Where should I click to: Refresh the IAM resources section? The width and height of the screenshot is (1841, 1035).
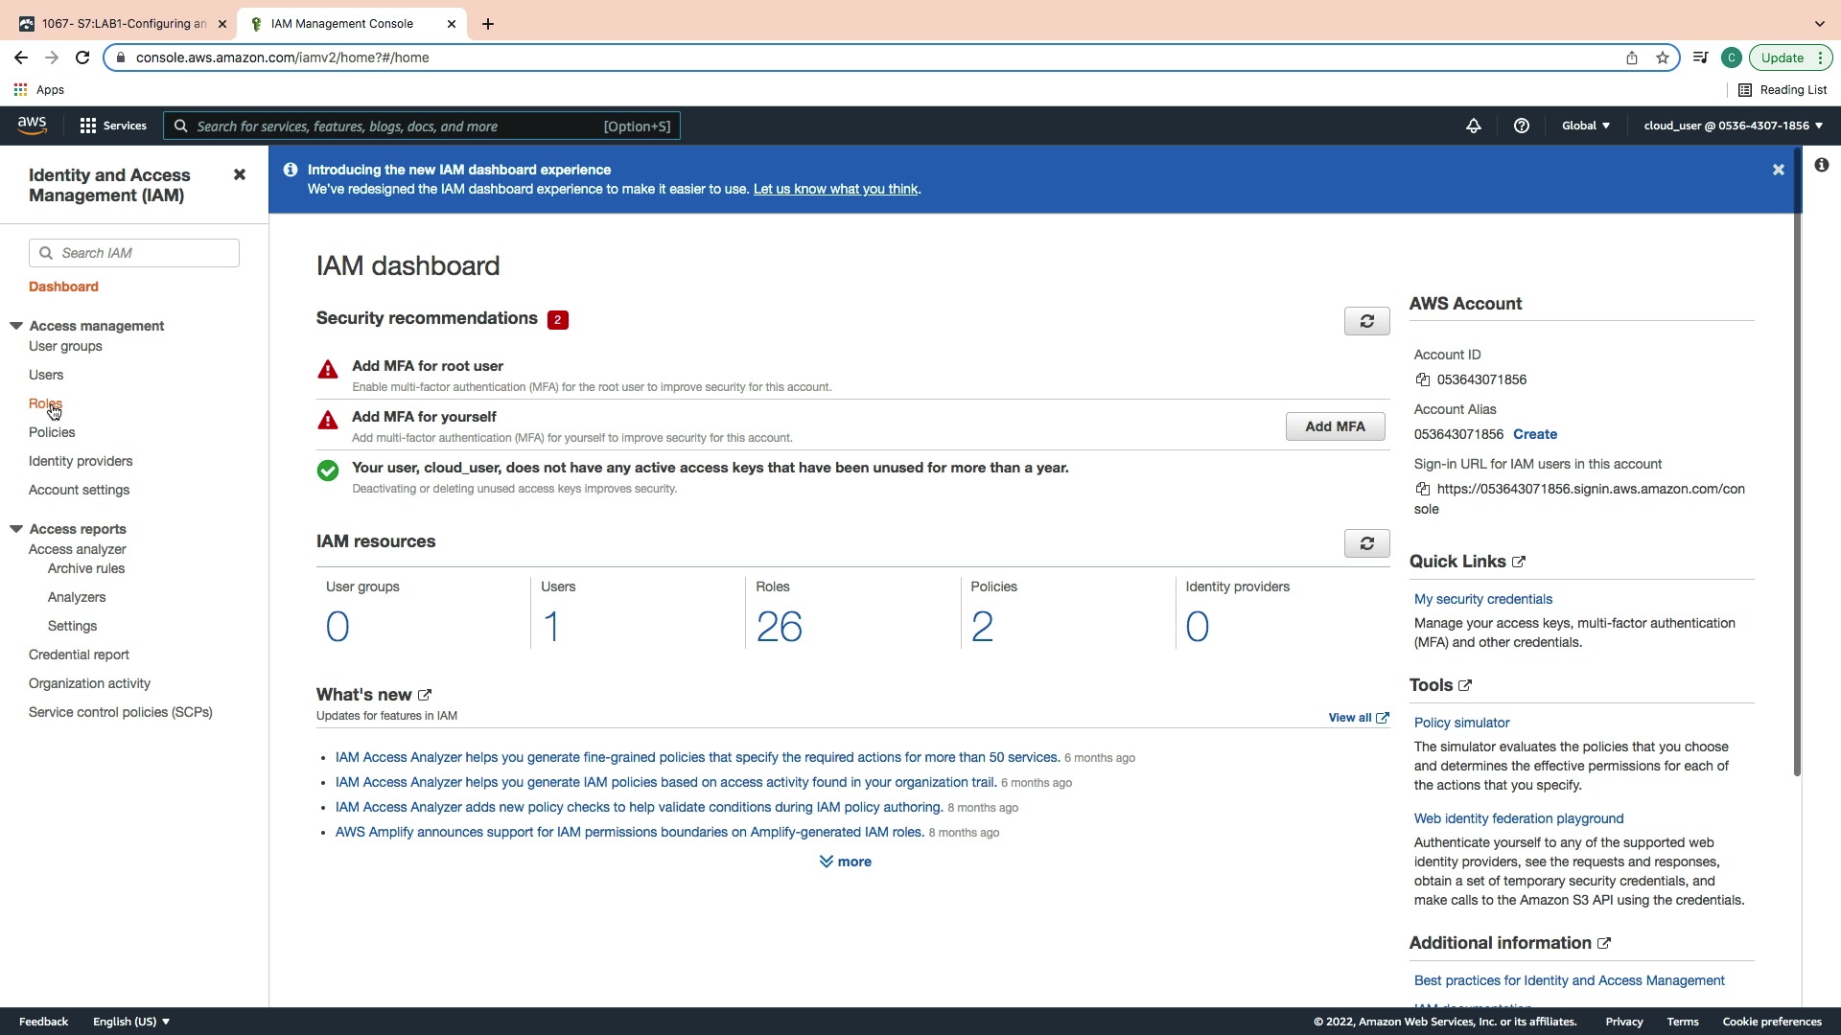pyautogui.click(x=1366, y=543)
